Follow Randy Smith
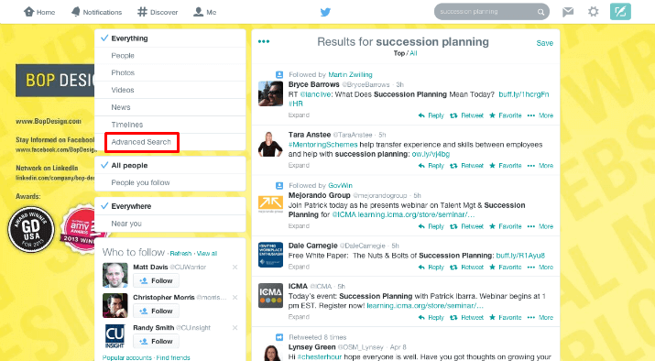Screen dimensions: 655x361 tap(157, 342)
